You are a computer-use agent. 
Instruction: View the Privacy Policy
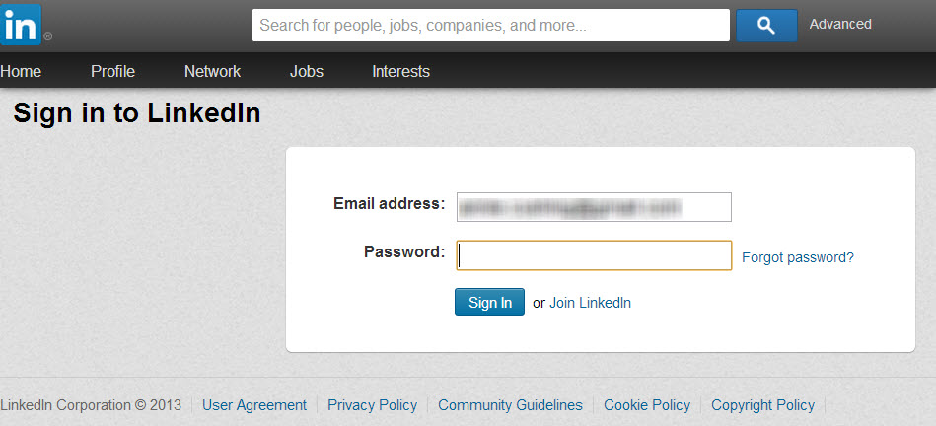[x=372, y=405]
